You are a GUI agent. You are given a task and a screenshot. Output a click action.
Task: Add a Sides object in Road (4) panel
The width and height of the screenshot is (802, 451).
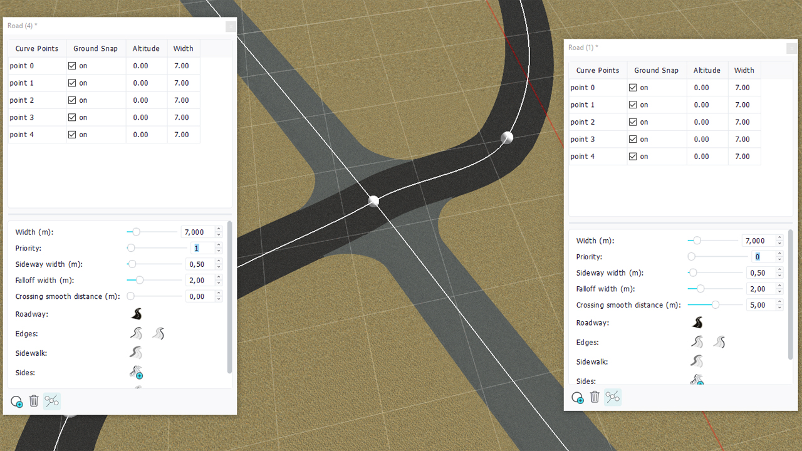tap(136, 373)
